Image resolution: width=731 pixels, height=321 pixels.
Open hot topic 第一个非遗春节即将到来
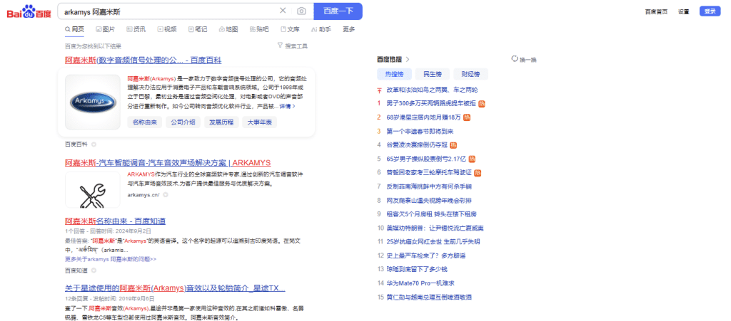pyautogui.click(x=420, y=131)
